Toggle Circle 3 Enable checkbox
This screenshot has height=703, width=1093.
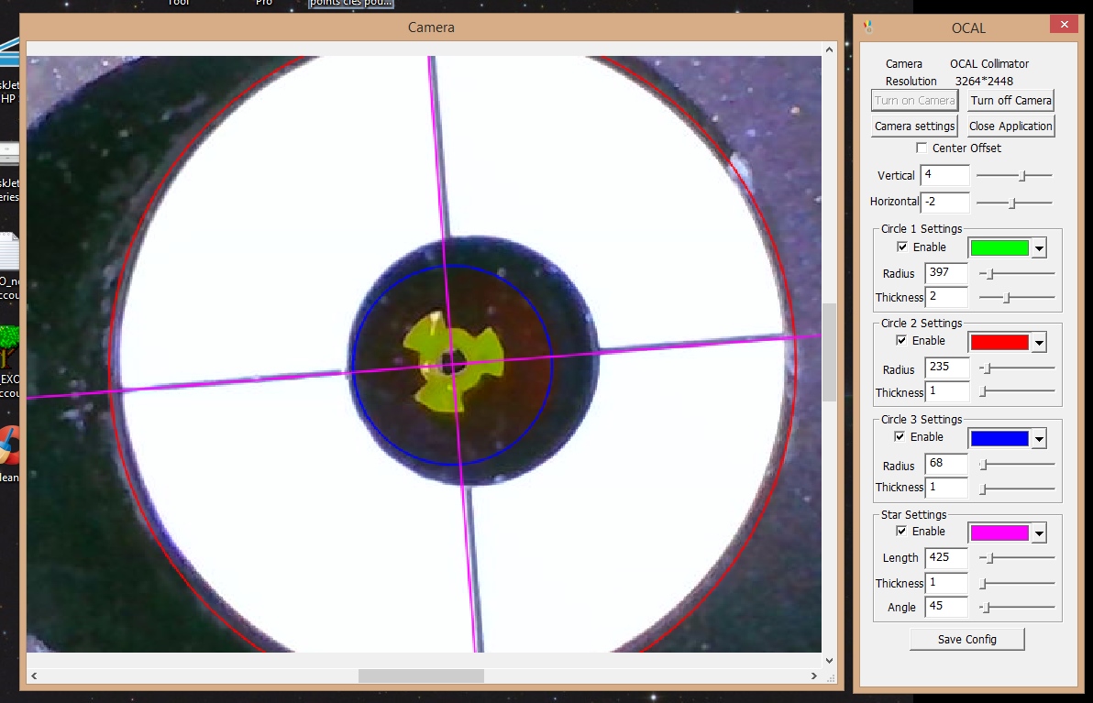point(900,436)
